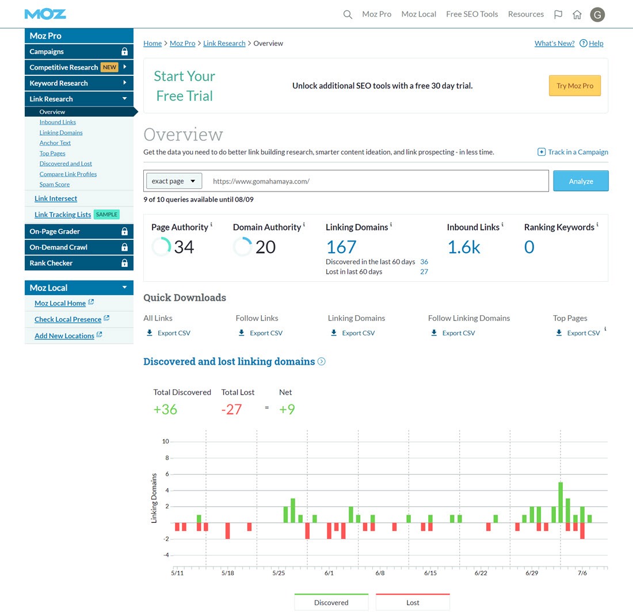Click arrow icon next to Discovered and lost heading

click(321, 361)
